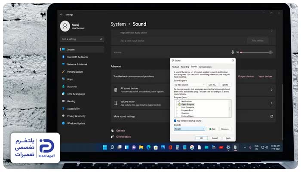Open Task View from the taskbar

(x=120, y=147)
